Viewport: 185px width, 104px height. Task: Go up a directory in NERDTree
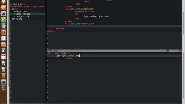tap(17, 4)
